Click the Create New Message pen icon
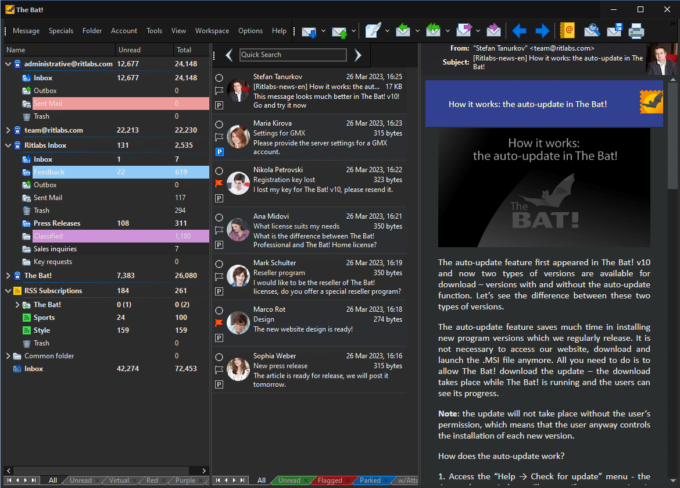 coord(373,31)
